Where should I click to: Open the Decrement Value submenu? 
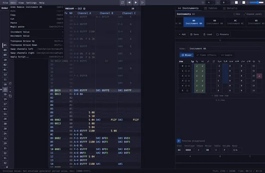click(x=37, y=36)
